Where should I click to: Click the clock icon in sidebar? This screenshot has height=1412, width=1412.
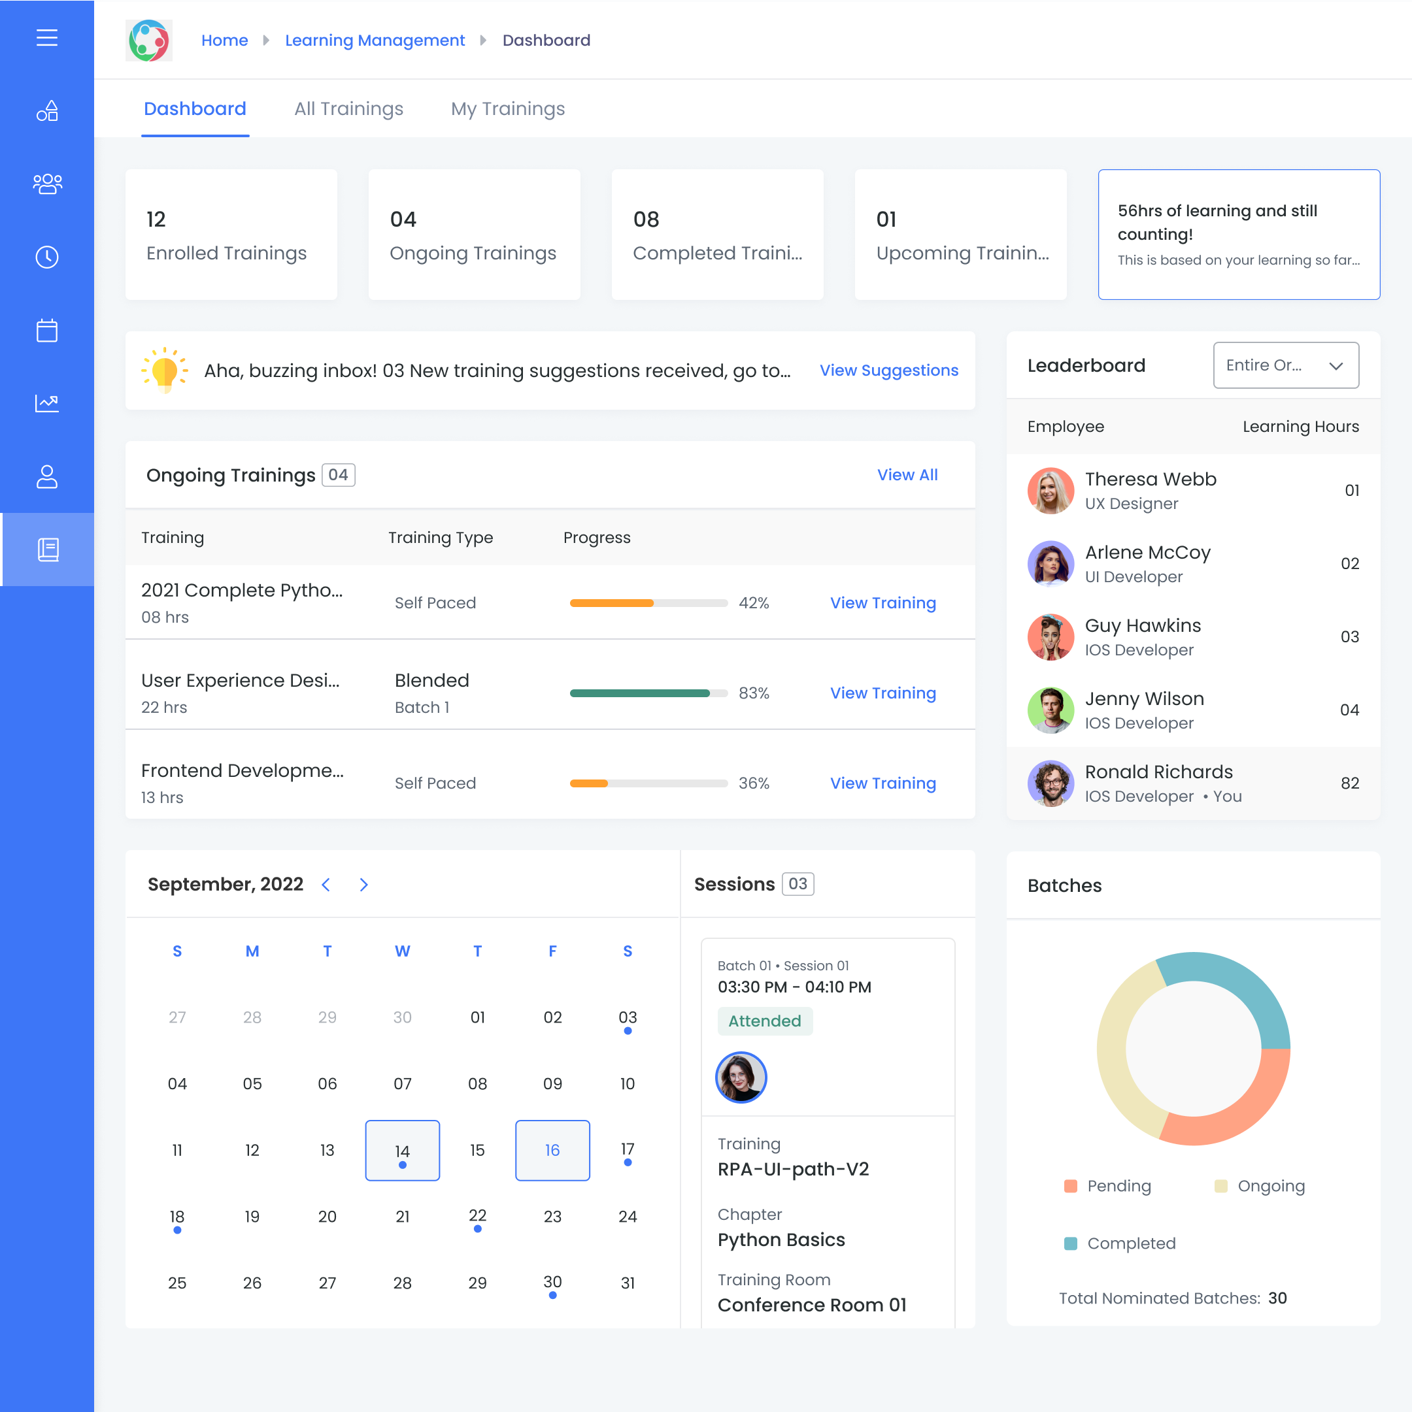[47, 257]
